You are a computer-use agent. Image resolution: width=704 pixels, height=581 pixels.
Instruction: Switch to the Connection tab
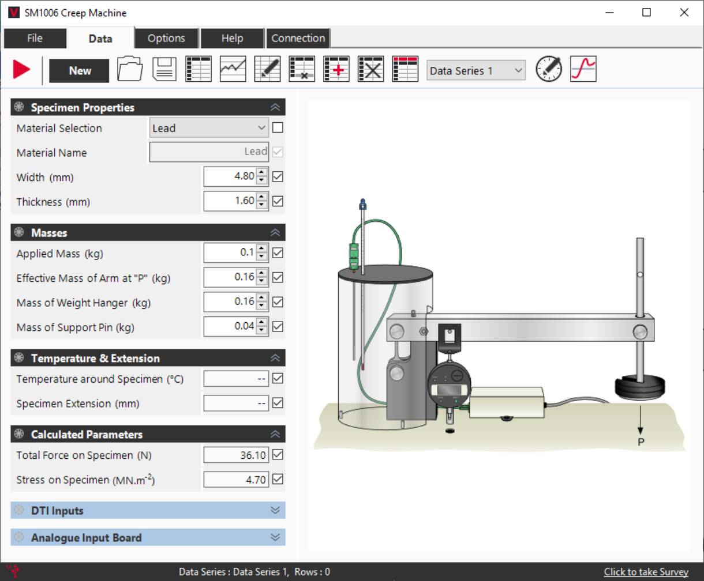[298, 38]
